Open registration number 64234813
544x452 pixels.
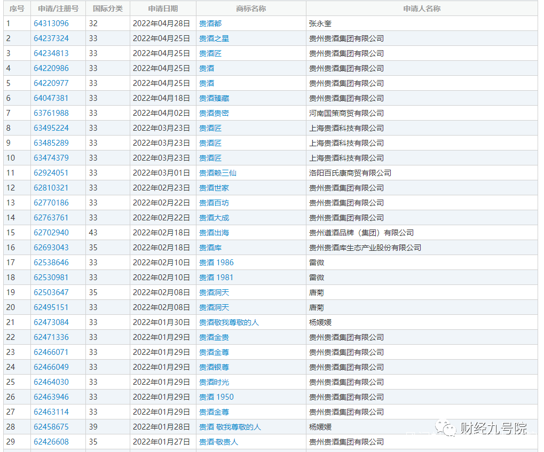point(51,53)
